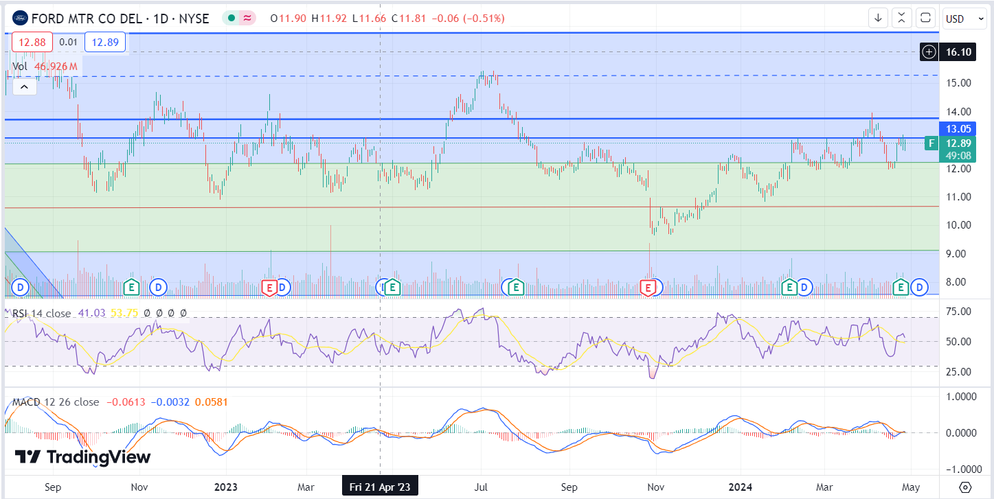Viewport: 994px width, 499px height.
Task: Click the 2023 label on the time axis
Action: (225, 487)
